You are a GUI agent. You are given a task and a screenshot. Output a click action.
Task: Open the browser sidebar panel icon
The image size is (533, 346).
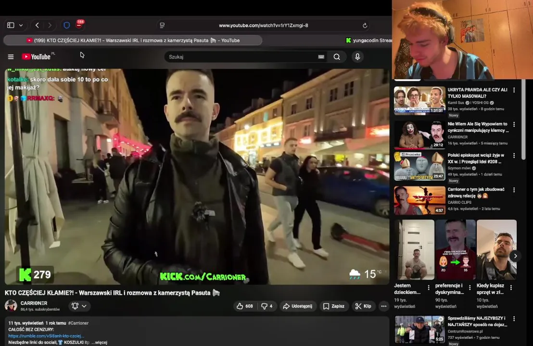pos(11,25)
